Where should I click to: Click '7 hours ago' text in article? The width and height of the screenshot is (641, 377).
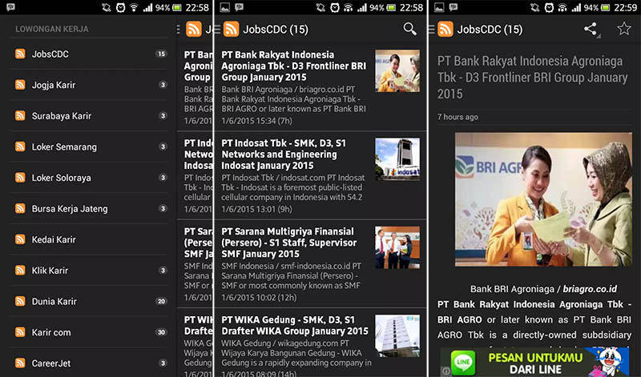click(x=458, y=117)
